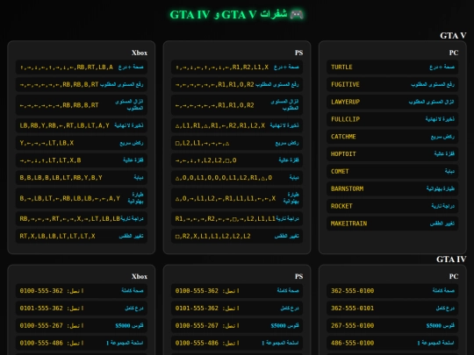Click the Xbox code B,B,LB,B,LB,LT,RB,Y,B,Y
This screenshot has width=474, height=355.
pos(61,177)
